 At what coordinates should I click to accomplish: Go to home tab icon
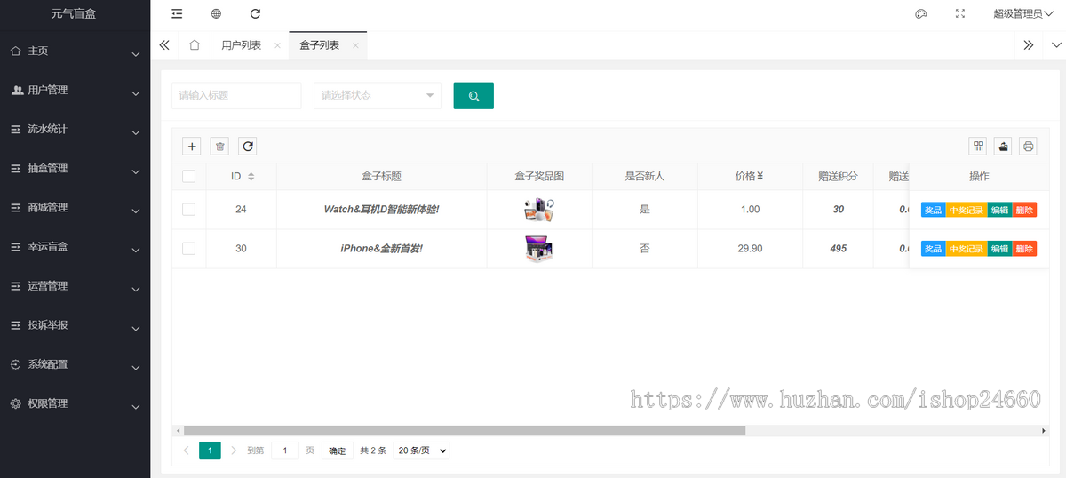tap(195, 45)
